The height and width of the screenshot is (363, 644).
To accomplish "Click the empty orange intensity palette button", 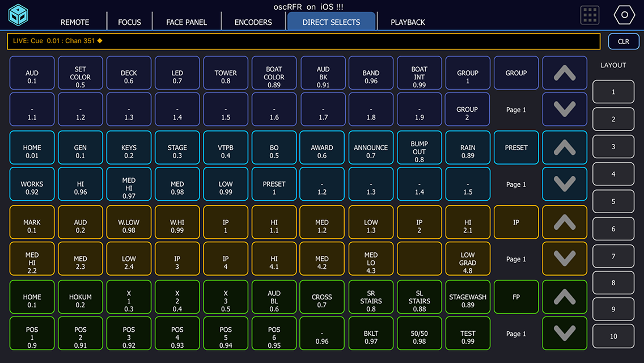I will click(x=420, y=259).
